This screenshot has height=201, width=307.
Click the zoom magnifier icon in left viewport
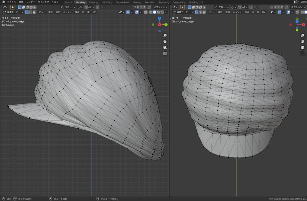(x=165, y=36)
